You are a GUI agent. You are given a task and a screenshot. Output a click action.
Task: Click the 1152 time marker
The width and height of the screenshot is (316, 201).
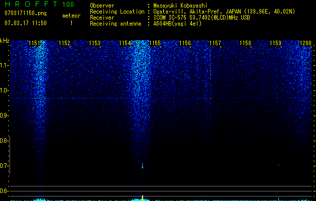[x=64, y=43]
